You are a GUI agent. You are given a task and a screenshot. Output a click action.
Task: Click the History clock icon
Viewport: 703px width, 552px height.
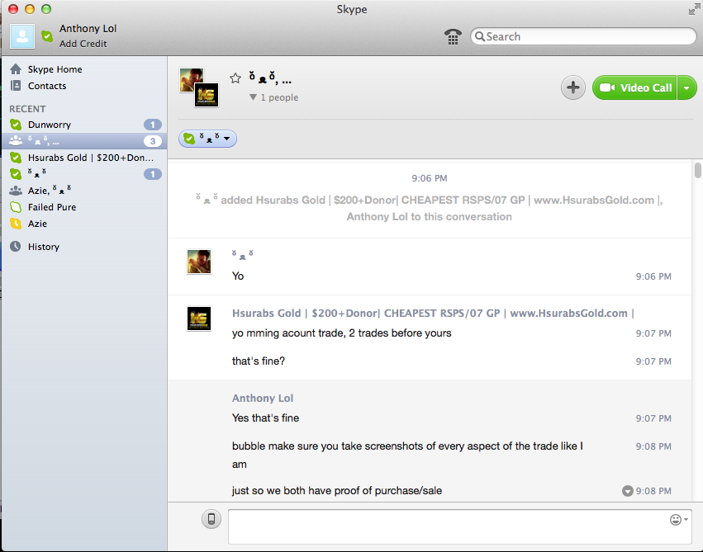point(16,246)
